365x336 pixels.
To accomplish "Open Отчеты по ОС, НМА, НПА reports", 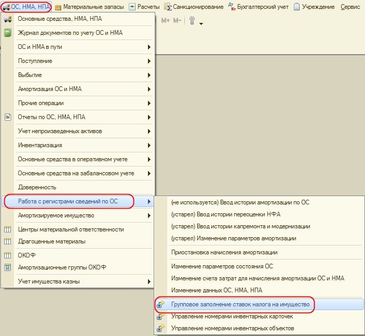I will 51,117.
